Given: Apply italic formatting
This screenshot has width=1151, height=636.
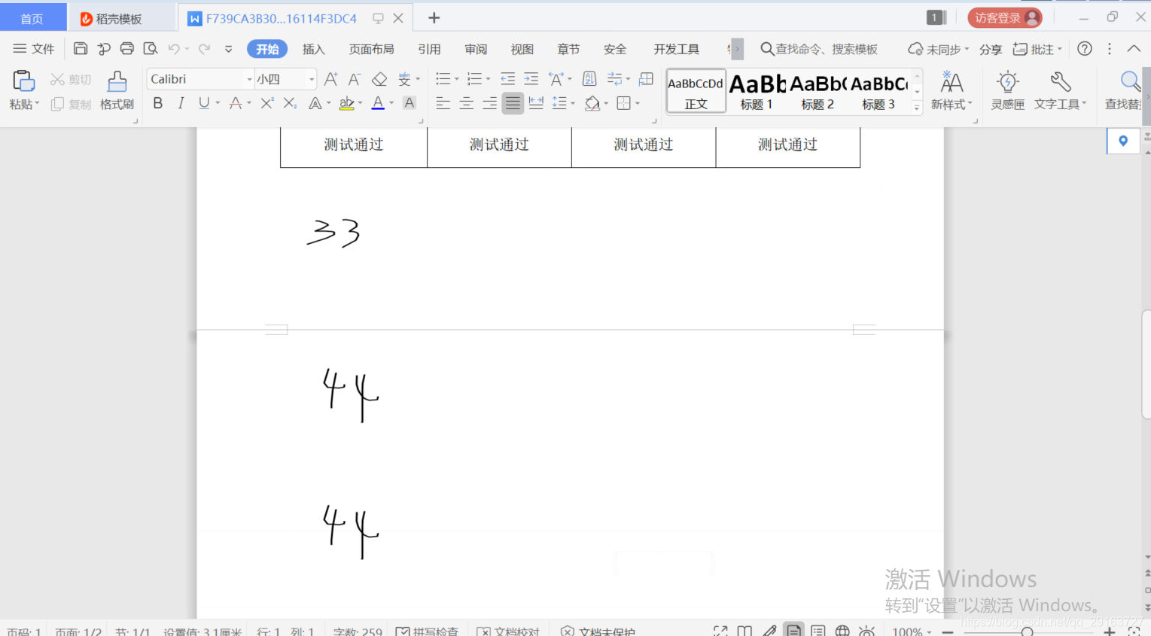Looking at the screenshot, I should point(181,103).
